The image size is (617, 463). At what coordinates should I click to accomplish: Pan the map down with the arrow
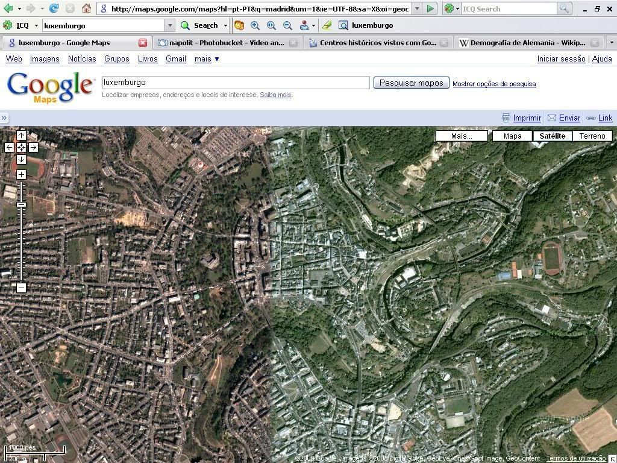(21, 159)
